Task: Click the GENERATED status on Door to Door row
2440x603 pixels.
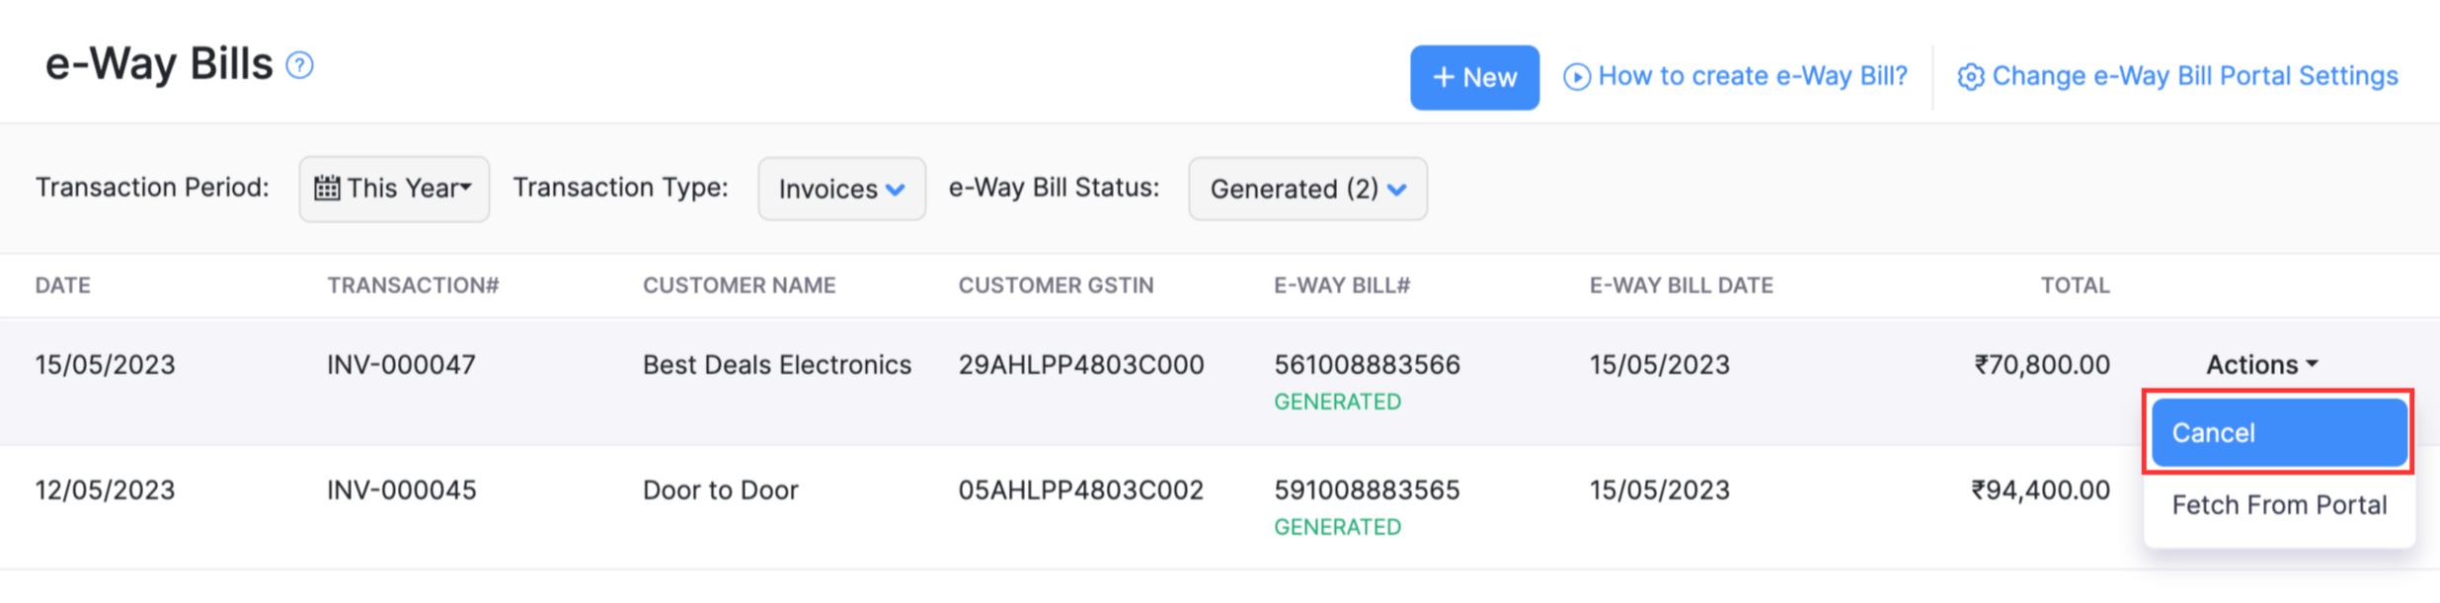Action: pyautogui.click(x=1338, y=526)
